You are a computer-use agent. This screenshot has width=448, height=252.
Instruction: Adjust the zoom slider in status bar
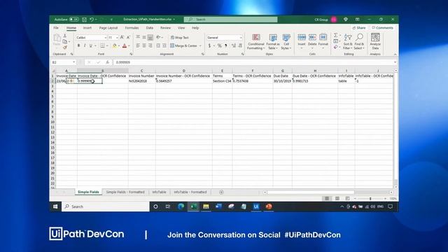[x=370, y=199]
